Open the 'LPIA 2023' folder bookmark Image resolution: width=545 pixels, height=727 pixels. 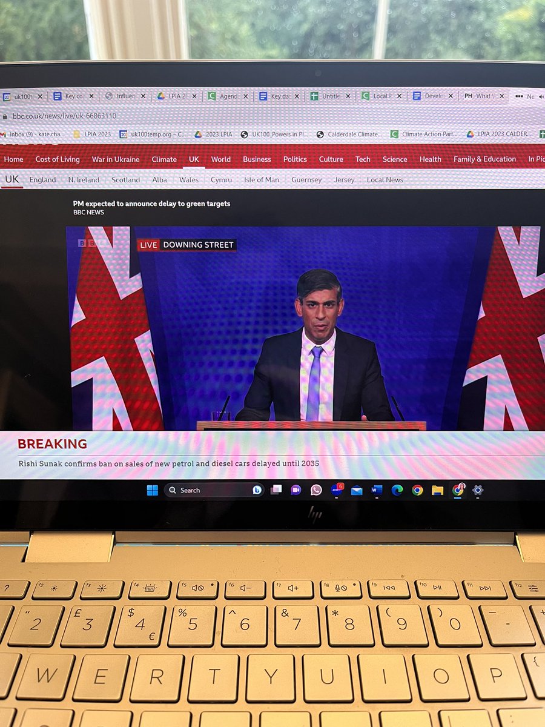pos(91,134)
